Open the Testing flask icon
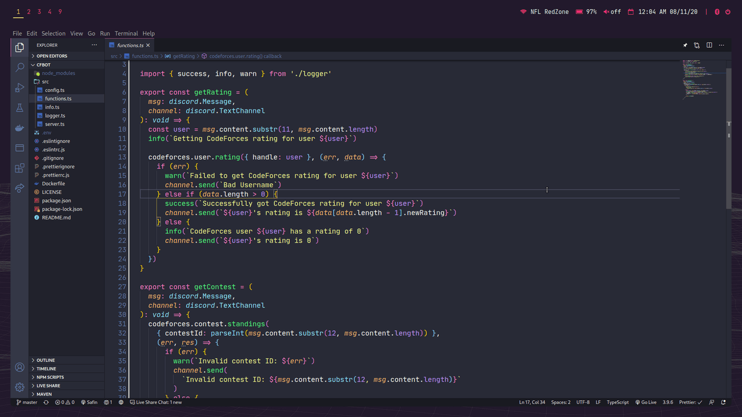742x417 pixels. [20, 108]
